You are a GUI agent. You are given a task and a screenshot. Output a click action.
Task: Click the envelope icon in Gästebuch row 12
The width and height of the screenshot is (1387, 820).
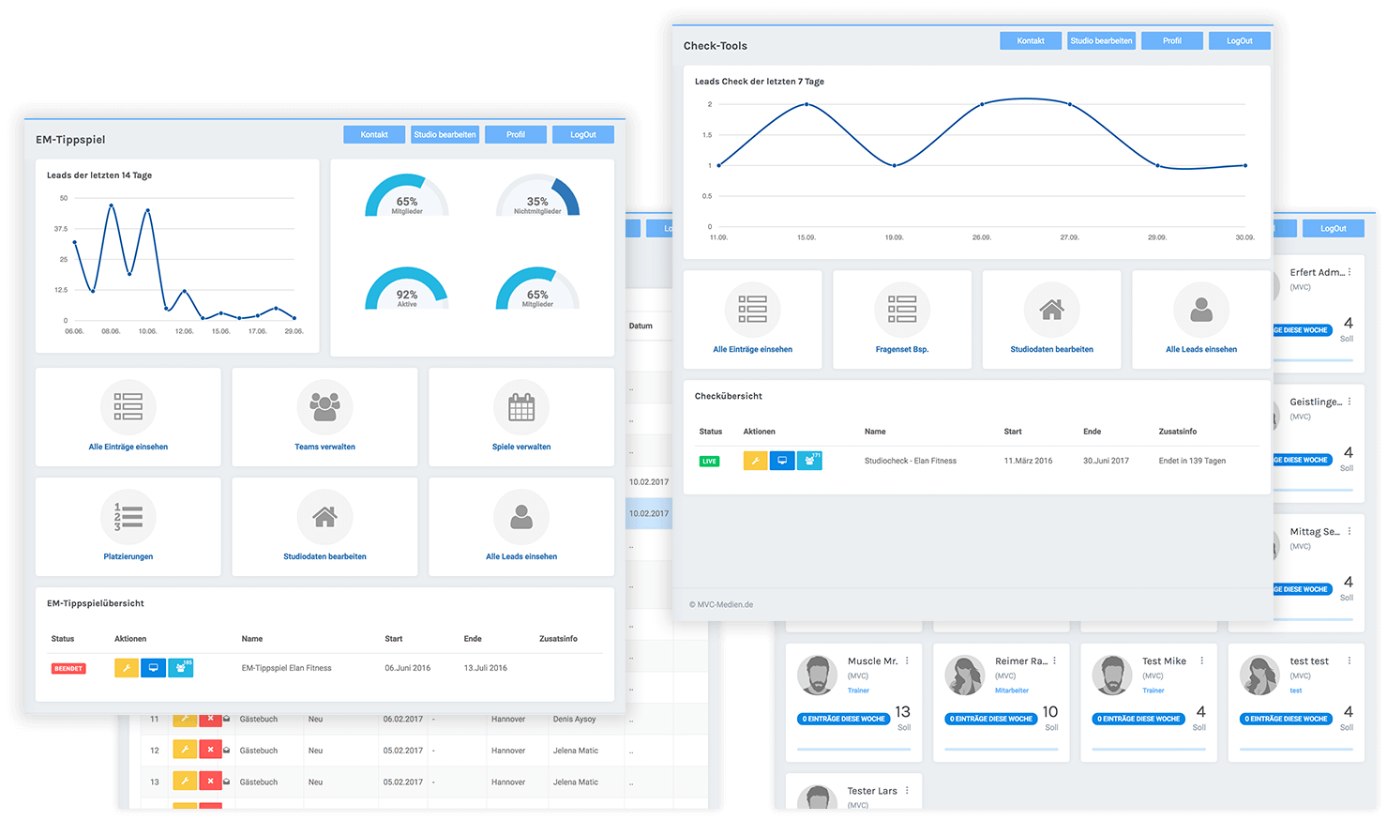click(227, 751)
